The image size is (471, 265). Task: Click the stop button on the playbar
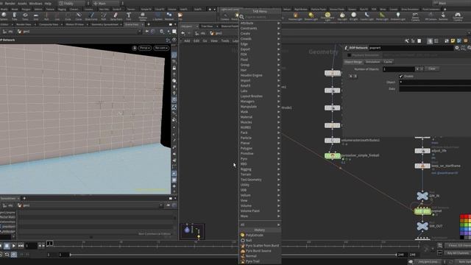tap(7, 246)
